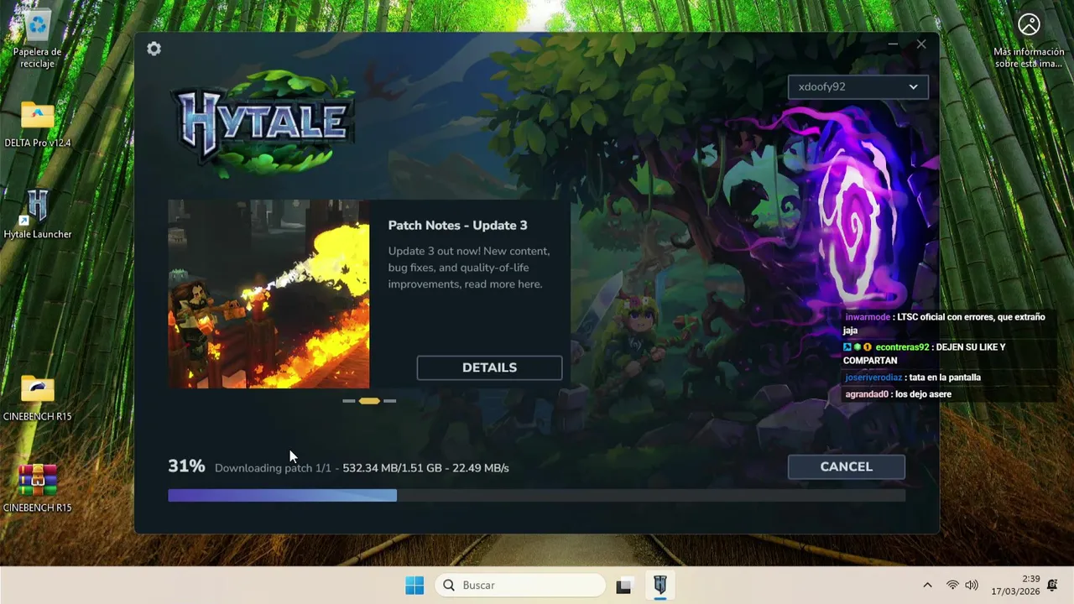Select the highlighted middle carousel indicator
This screenshot has height=604, width=1074.
tap(369, 401)
